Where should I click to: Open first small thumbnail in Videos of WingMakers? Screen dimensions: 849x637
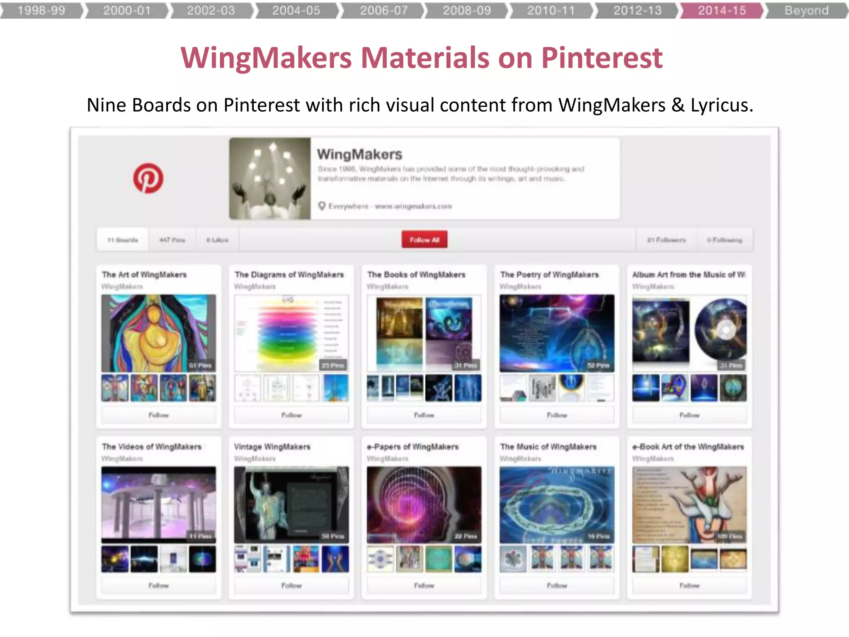click(x=115, y=559)
